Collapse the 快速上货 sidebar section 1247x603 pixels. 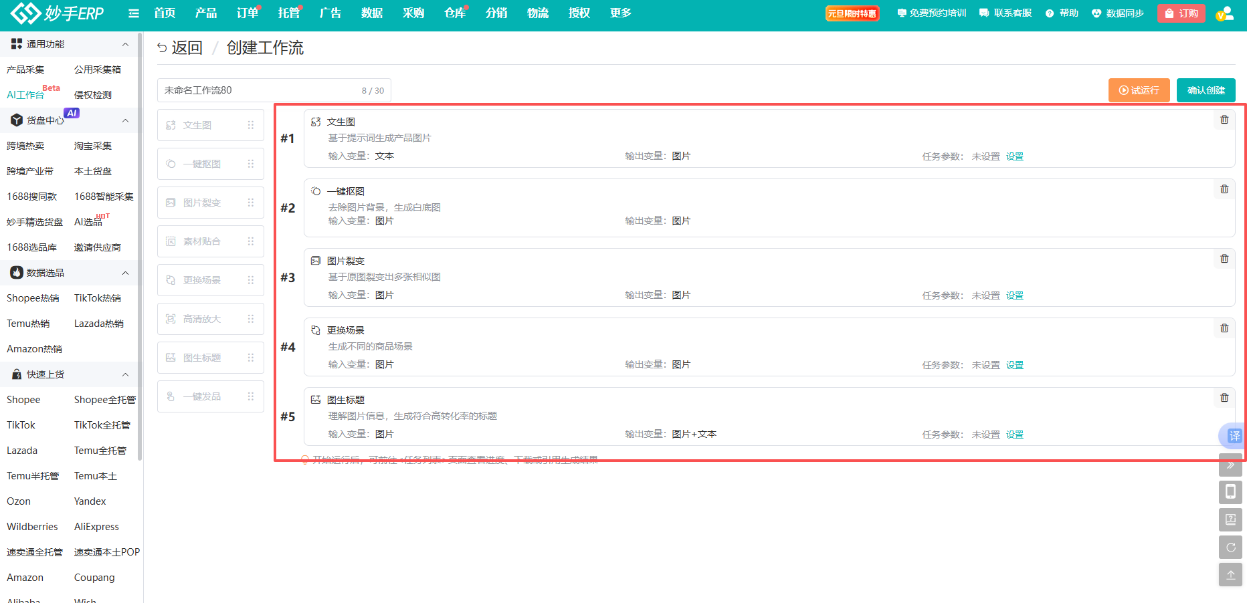point(125,374)
